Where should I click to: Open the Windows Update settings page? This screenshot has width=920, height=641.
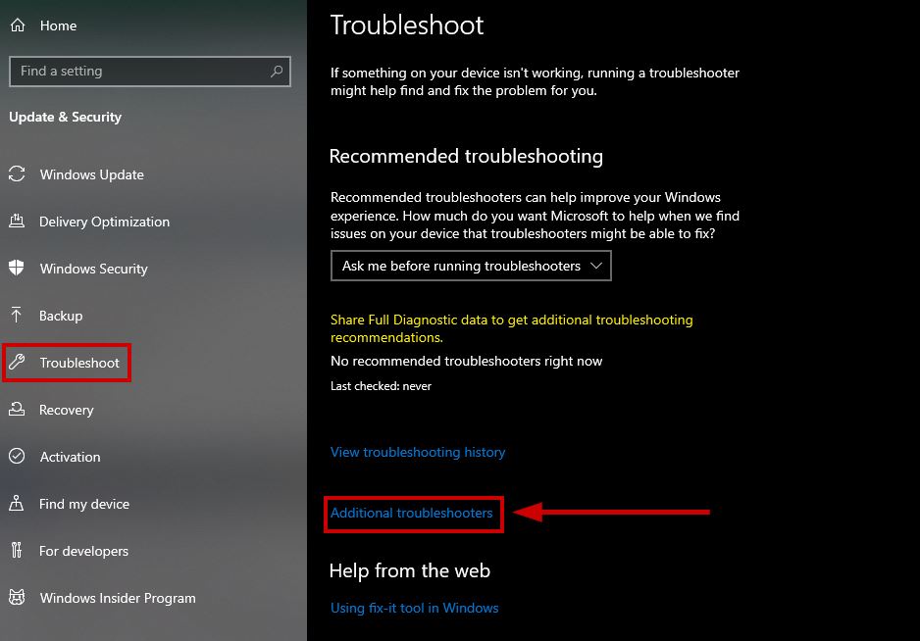(91, 174)
